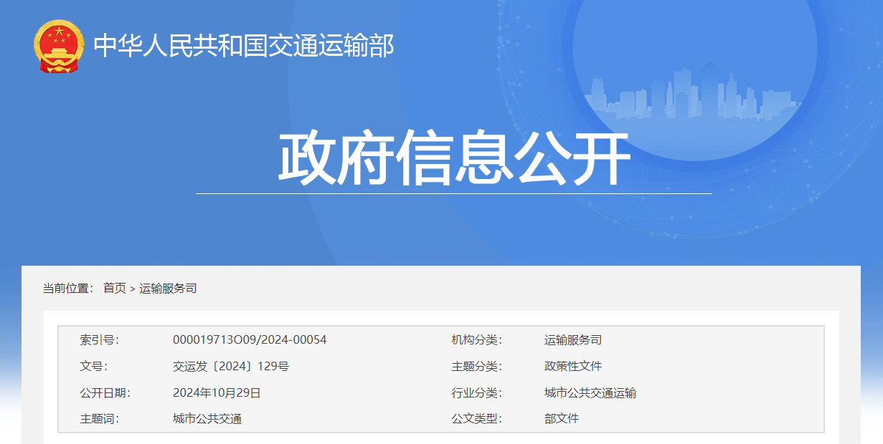
Task: Select the 主题词 label
Action: pos(99,419)
